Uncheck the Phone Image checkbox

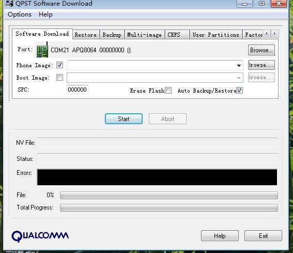tap(59, 65)
